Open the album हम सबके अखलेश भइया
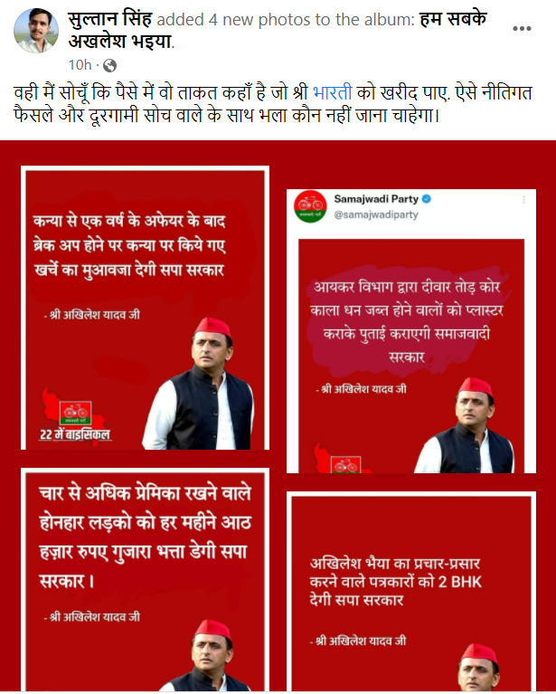Viewport: 556px width, 694px height. point(278,31)
